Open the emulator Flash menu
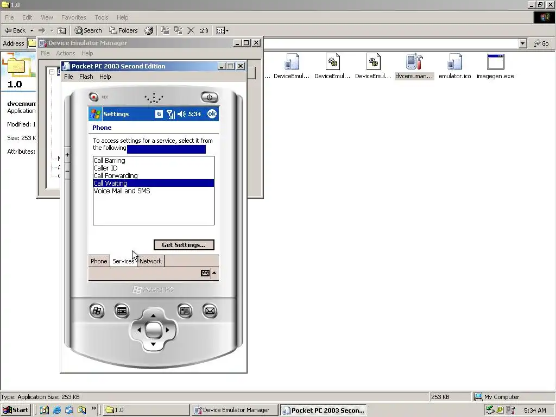The image size is (556, 417). (86, 77)
